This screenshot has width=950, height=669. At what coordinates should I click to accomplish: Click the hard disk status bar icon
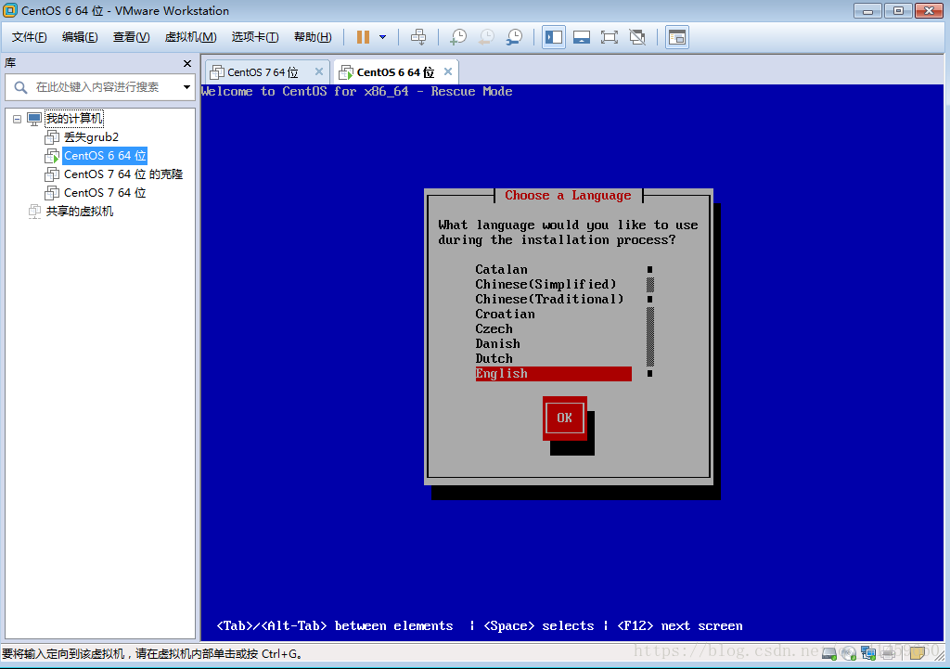coord(828,653)
